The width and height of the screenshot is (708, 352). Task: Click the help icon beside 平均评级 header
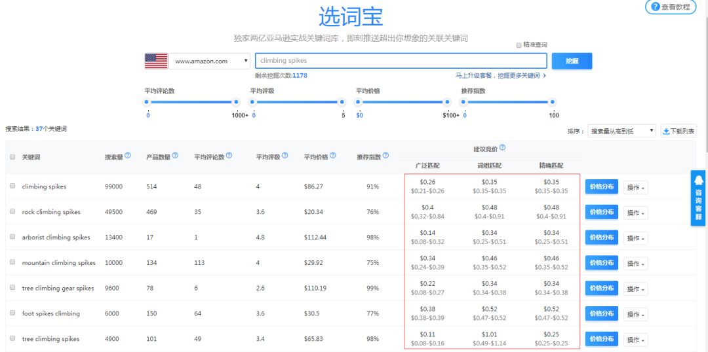(285, 156)
